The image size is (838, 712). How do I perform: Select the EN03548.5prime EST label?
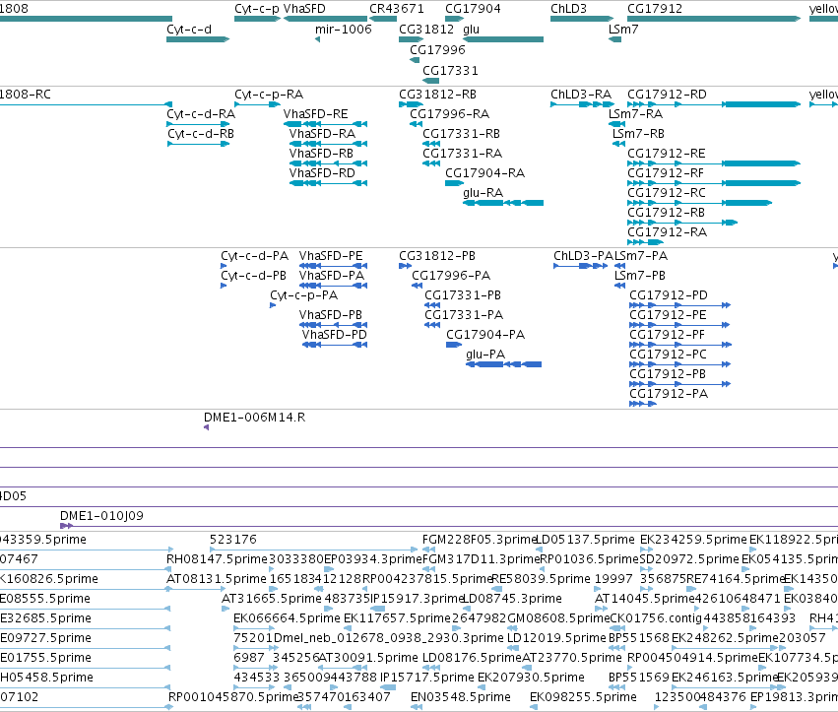(x=461, y=698)
